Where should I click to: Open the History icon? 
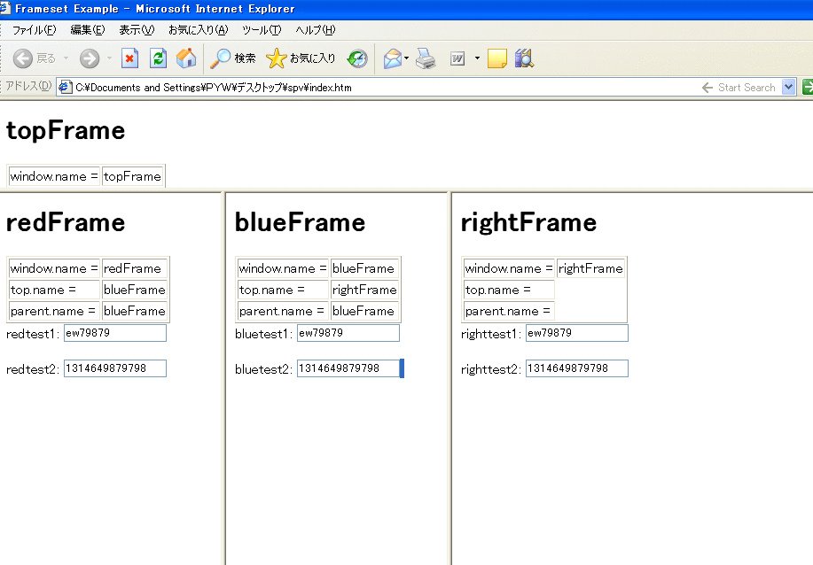[357, 58]
